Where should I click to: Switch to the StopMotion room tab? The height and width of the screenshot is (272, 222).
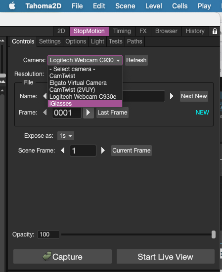point(89,31)
